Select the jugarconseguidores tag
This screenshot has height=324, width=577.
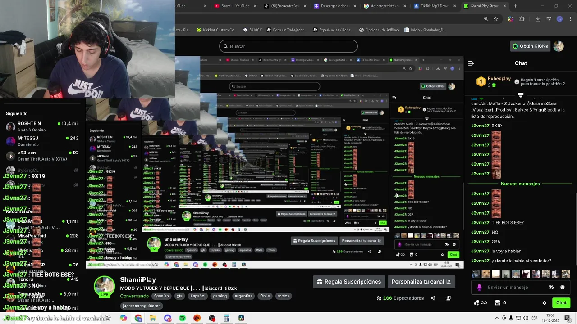(142, 306)
